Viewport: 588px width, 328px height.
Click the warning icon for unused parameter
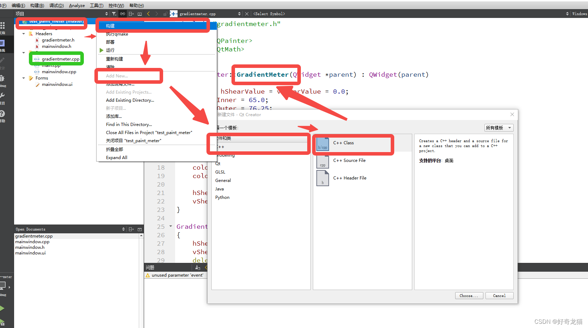(x=148, y=275)
